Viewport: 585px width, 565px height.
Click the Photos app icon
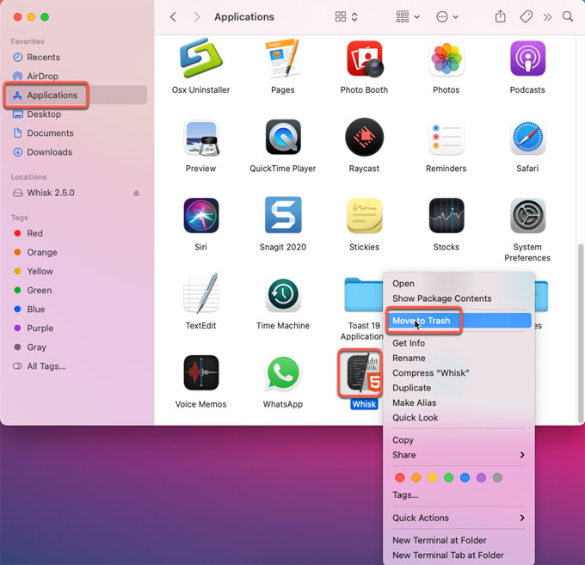[446, 59]
